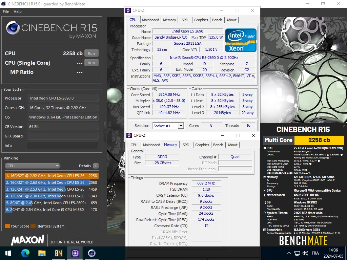The width and height of the screenshot is (347, 260).
Task: Select Core i3 M 380 ranking entry
Action: [52, 209]
